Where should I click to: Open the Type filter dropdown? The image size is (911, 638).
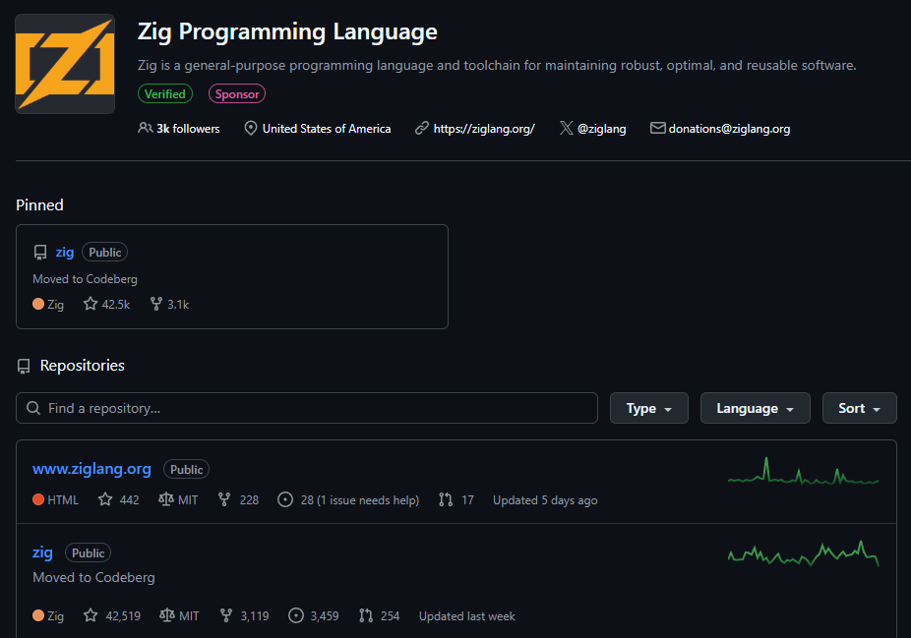(x=648, y=408)
